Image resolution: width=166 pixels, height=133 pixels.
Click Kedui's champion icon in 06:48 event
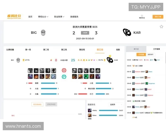pos(146,89)
